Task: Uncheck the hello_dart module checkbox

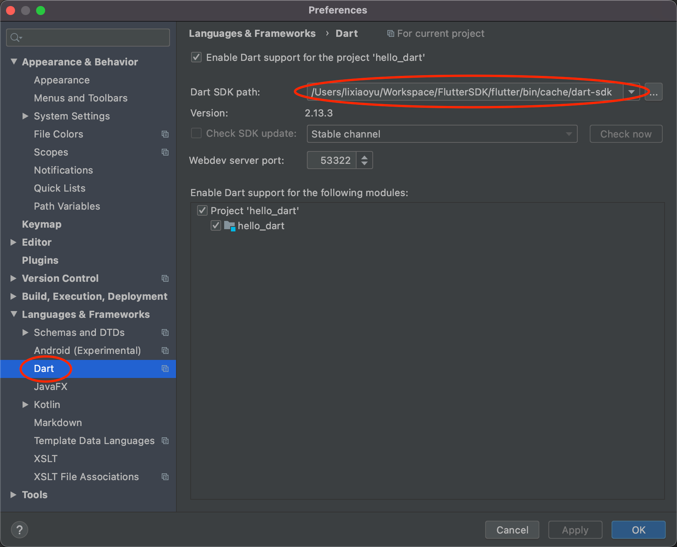Action: (x=216, y=225)
